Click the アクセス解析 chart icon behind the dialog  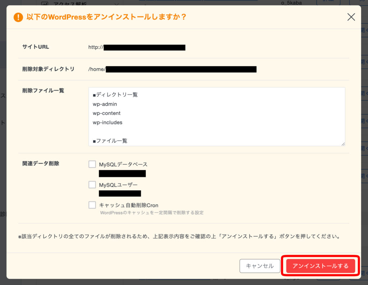tap(45, 4)
